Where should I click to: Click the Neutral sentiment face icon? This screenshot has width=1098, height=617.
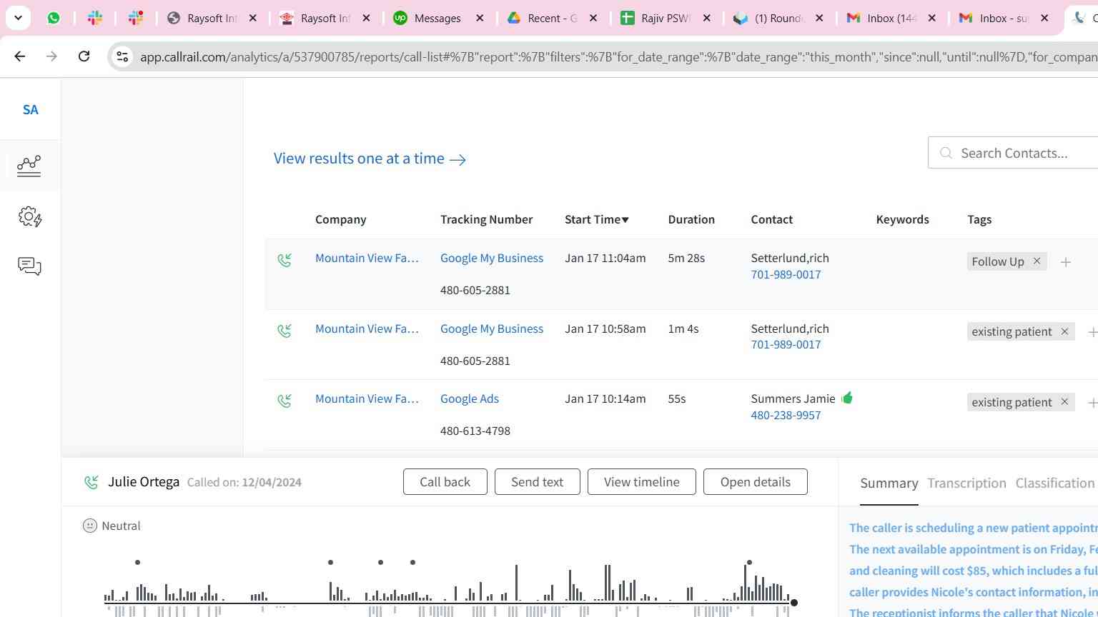pos(90,526)
